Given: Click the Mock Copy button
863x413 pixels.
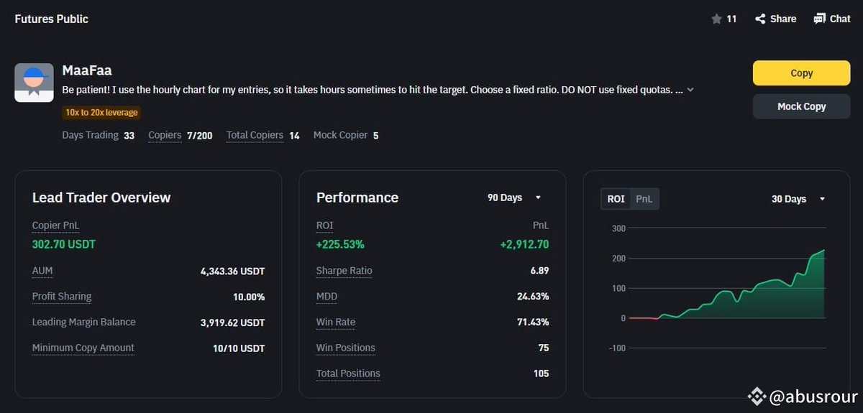Looking at the screenshot, I should point(801,106).
